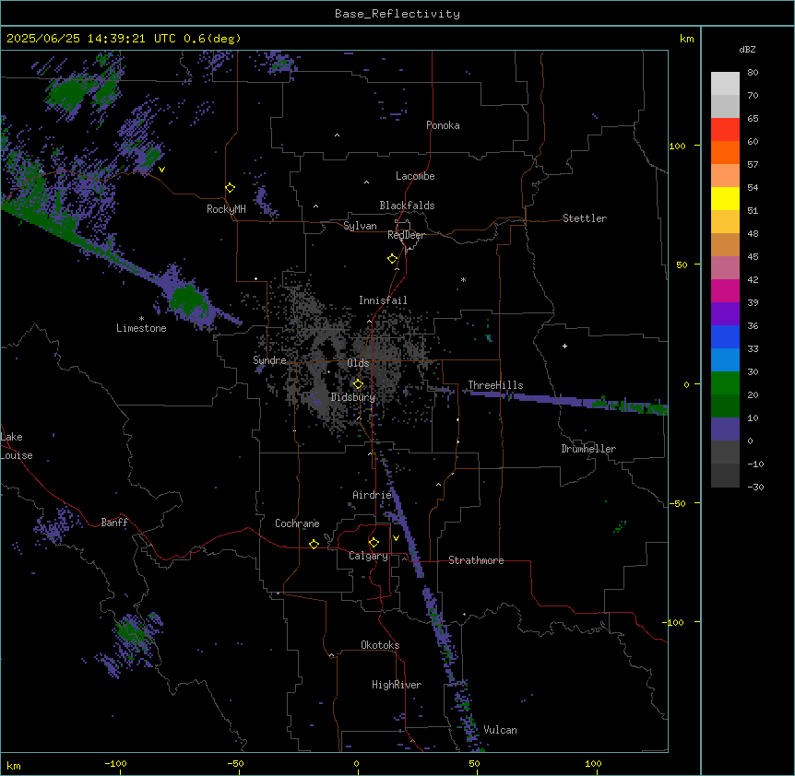Screen dimensions: 795x776
Task: Pick the bright green 20-30 dBZ legend swatch
Action: click(x=725, y=383)
